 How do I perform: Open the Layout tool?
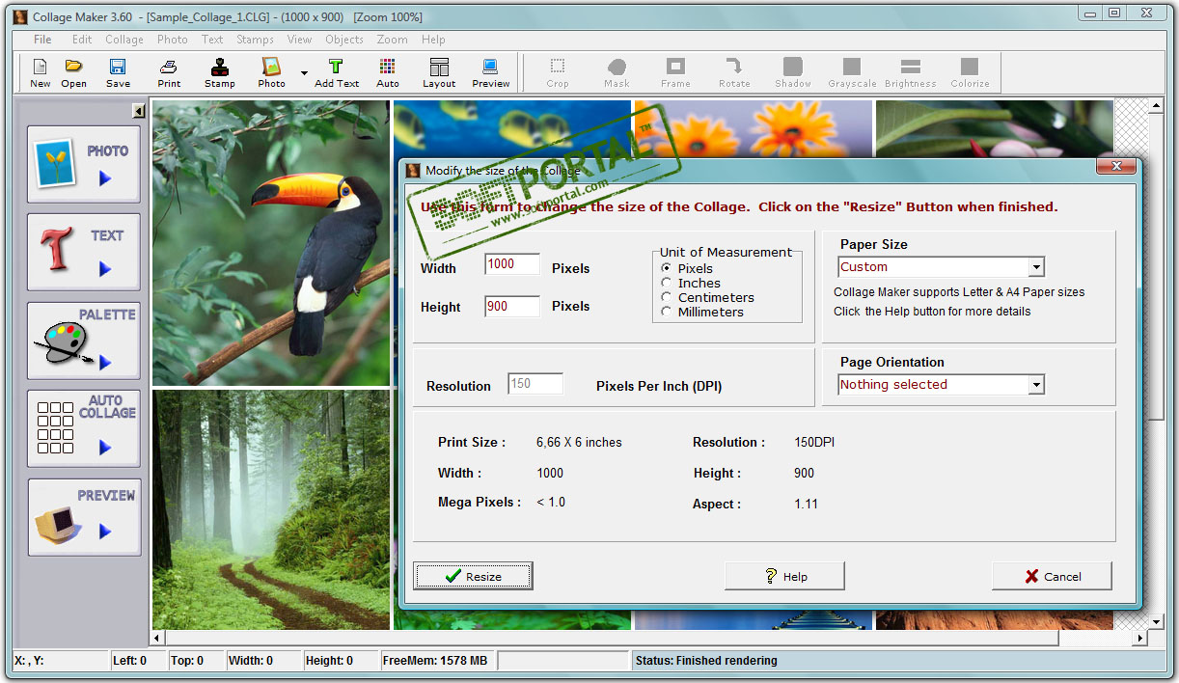click(439, 72)
